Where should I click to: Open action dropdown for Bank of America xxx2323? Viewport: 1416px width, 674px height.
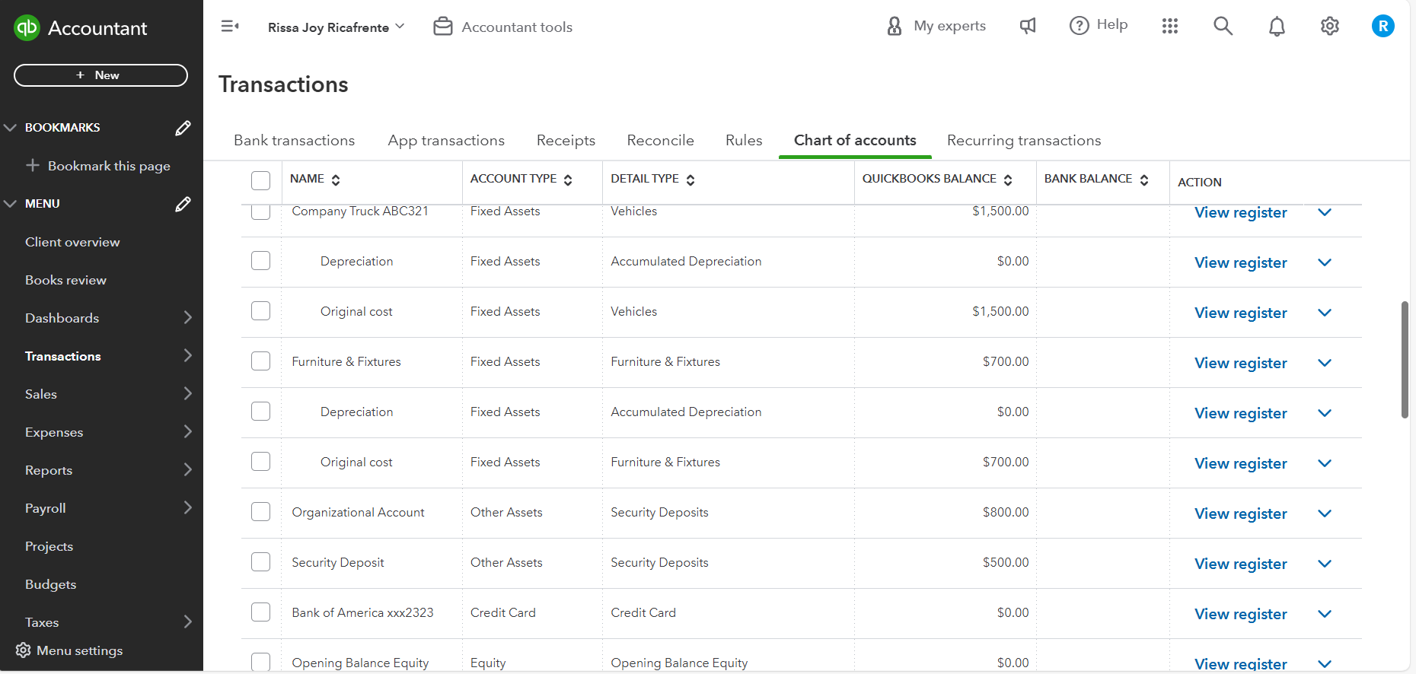[x=1325, y=614]
